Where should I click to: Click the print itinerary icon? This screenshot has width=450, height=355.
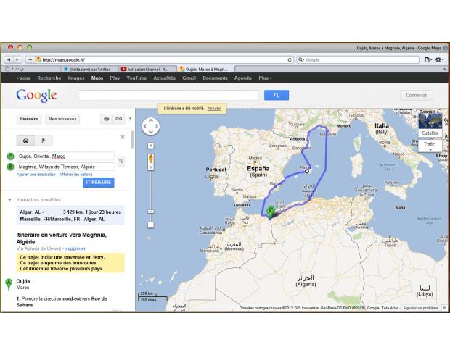pos(107,119)
